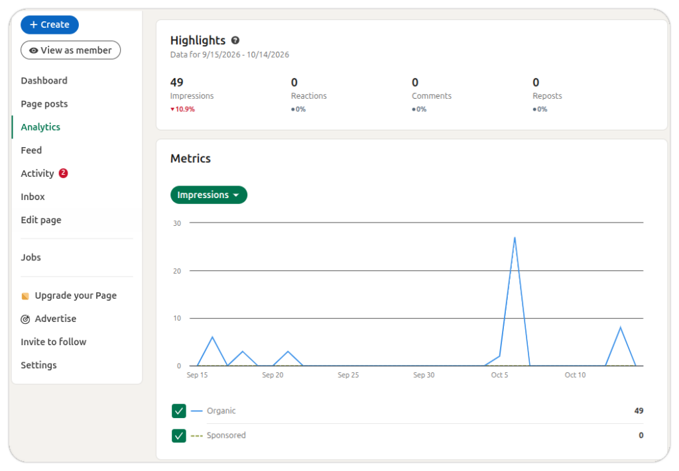The width and height of the screenshot is (679, 471).
Task: Click Upgrade your Page link
Action: coord(76,296)
